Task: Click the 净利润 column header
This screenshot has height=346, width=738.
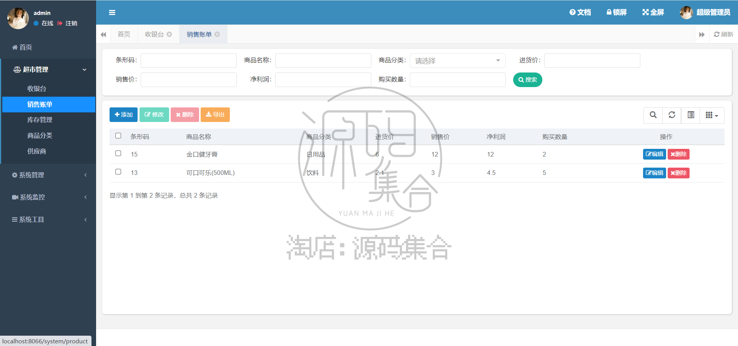Action: (496, 137)
